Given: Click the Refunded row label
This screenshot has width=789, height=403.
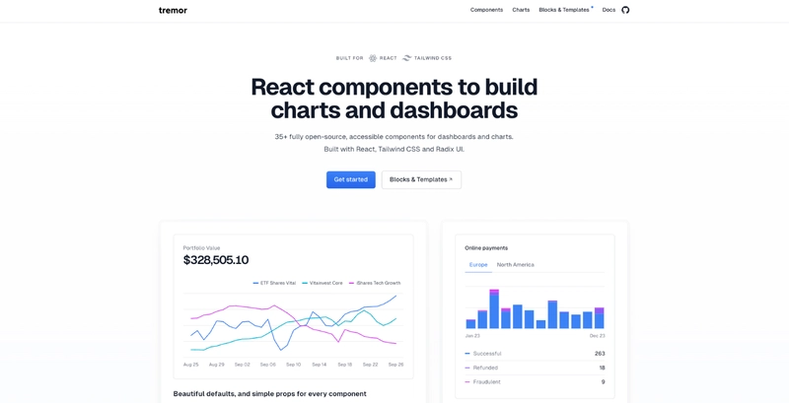Looking at the screenshot, I should coord(485,368).
